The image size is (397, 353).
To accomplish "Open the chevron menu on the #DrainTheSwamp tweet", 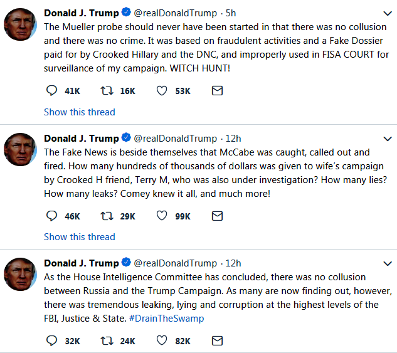I will pos(388,264).
